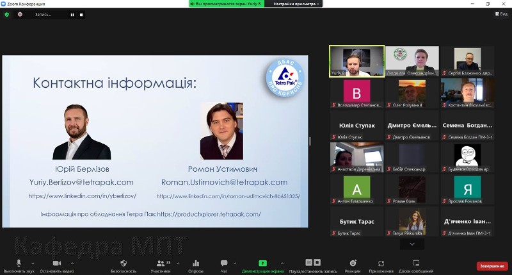Open the Polls icon

pos(196,263)
